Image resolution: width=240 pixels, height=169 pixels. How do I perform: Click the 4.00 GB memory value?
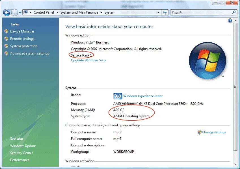tap(119, 110)
